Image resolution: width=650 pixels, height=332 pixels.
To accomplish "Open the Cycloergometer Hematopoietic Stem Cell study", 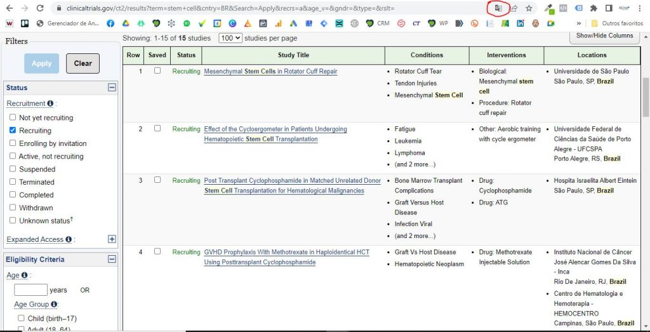I will [275, 134].
